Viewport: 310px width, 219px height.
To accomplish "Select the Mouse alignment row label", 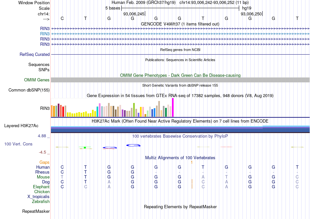I will click(43, 177).
